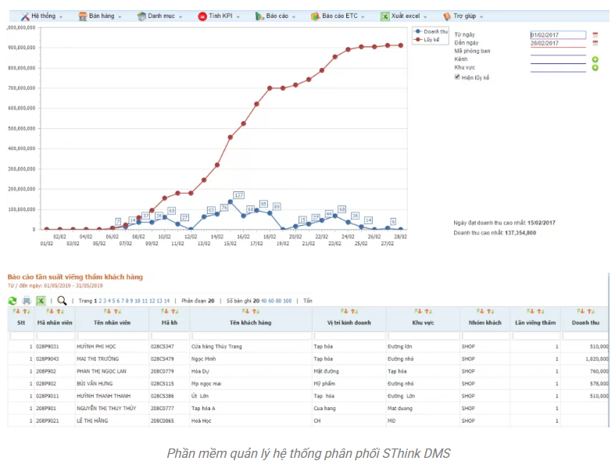Toggle the Hiện lũy kế checkbox

tap(457, 77)
